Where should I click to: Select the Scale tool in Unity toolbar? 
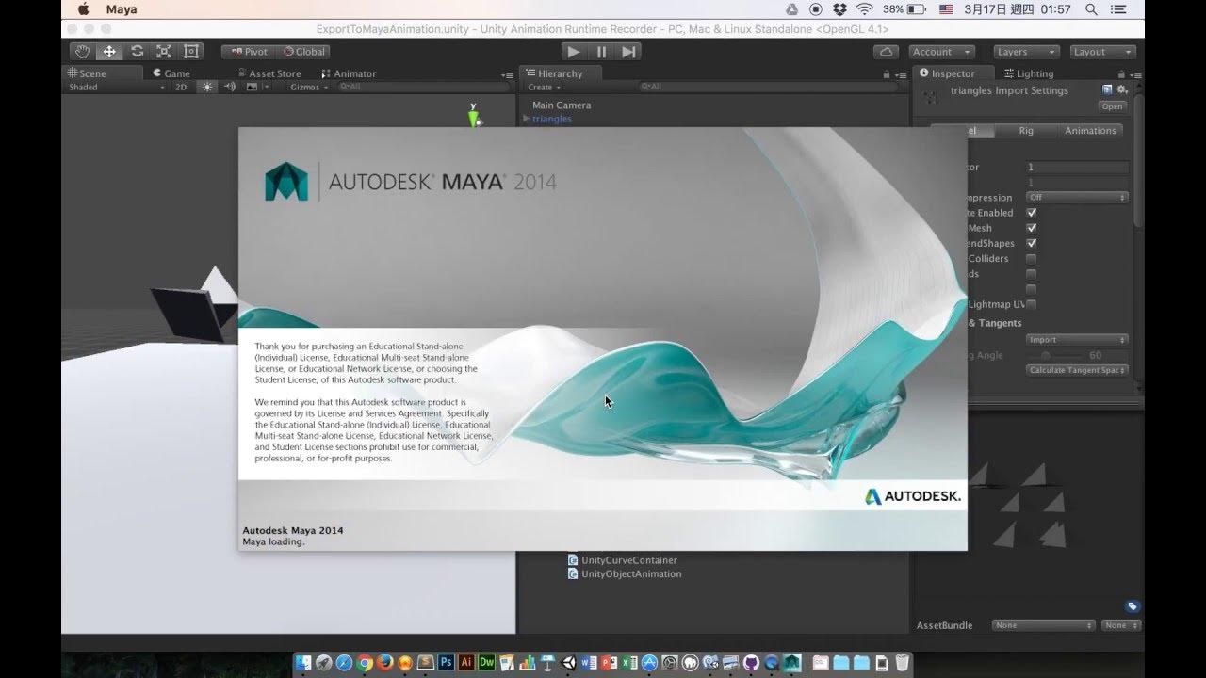pyautogui.click(x=164, y=52)
